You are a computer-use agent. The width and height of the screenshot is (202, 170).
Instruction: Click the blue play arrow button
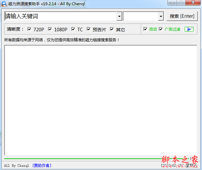(189, 29)
